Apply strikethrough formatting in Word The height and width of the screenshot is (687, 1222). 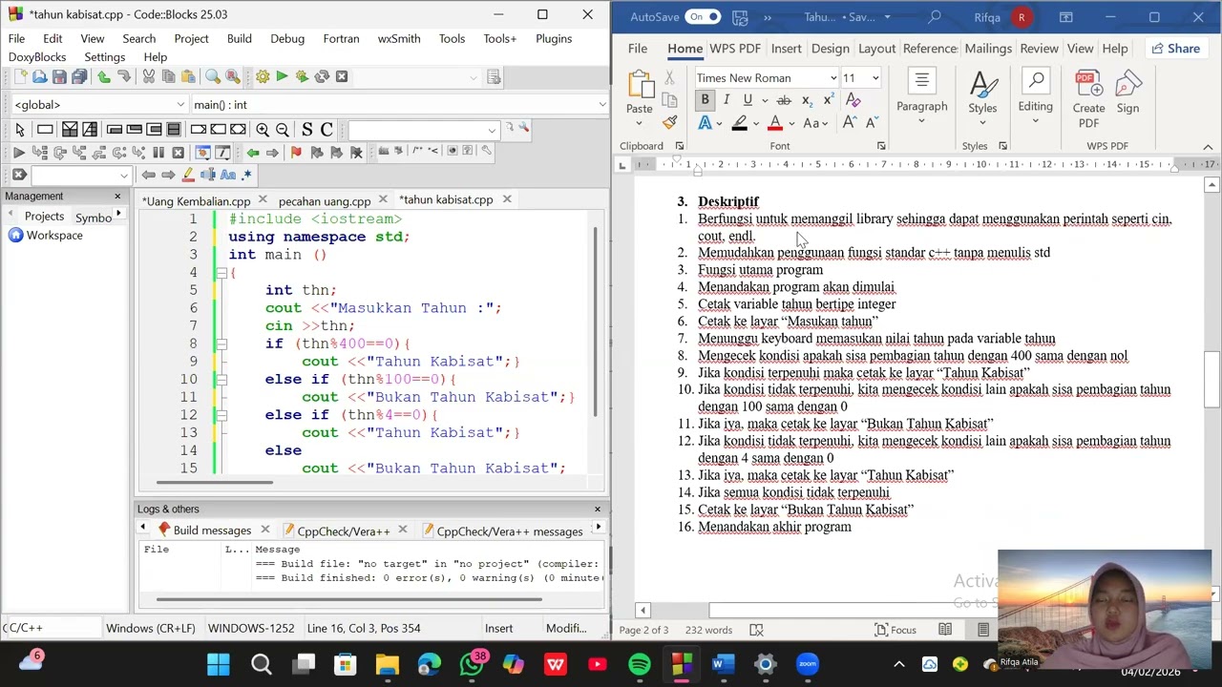784,100
